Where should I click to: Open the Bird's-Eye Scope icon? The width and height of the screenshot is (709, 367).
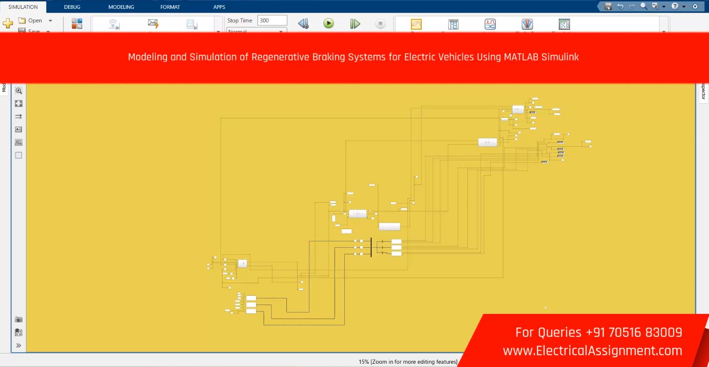tap(527, 24)
